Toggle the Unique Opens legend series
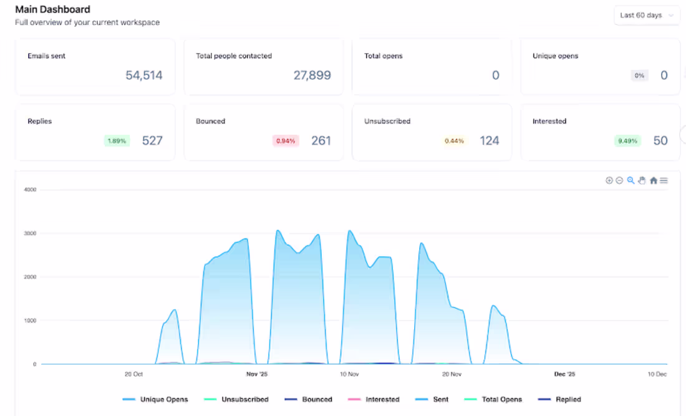This screenshot has height=416, width=686. pyautogui.click(x=155, y=399)
